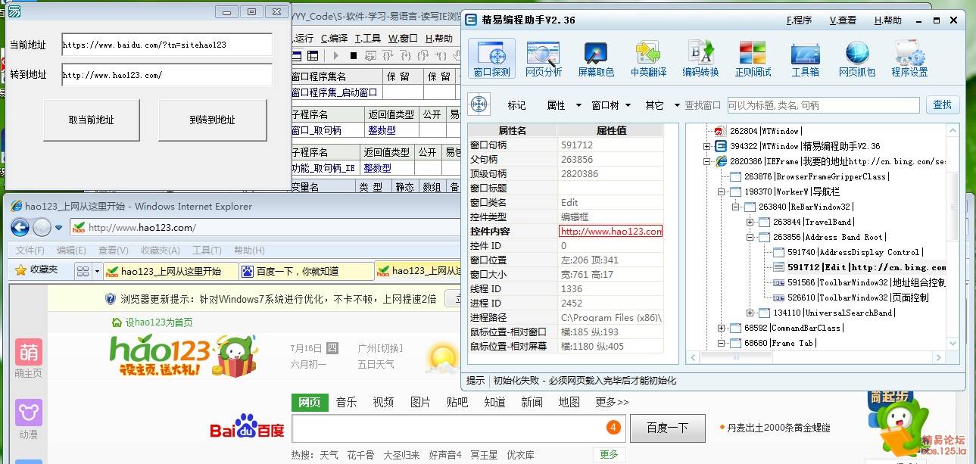Click the orange number 4 badge in search box

613,428
